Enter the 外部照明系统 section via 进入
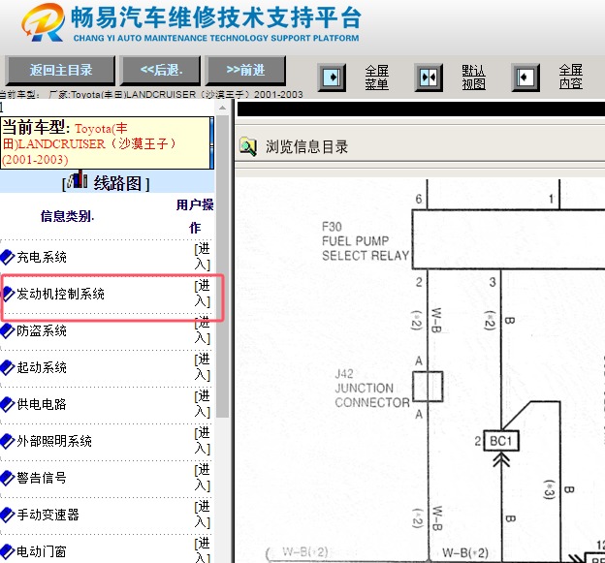 203,441
